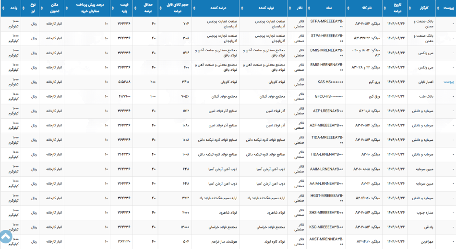Sort by واحد column arrows
The height and width of the screenshot is (249, 456).
(3, 8)
